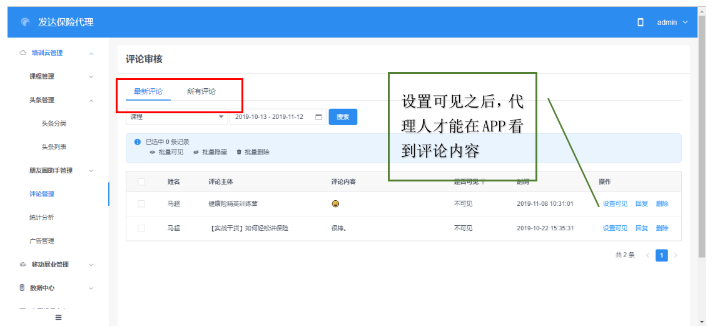This screenshot has height=331, width=715.
Task: Check the box for 如何轻松讲保险 comment row
Action: click(141, 228)
